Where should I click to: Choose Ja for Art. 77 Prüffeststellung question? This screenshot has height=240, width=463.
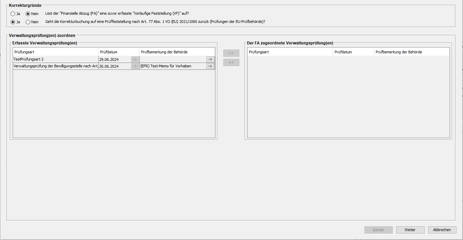tap(13, 22)
